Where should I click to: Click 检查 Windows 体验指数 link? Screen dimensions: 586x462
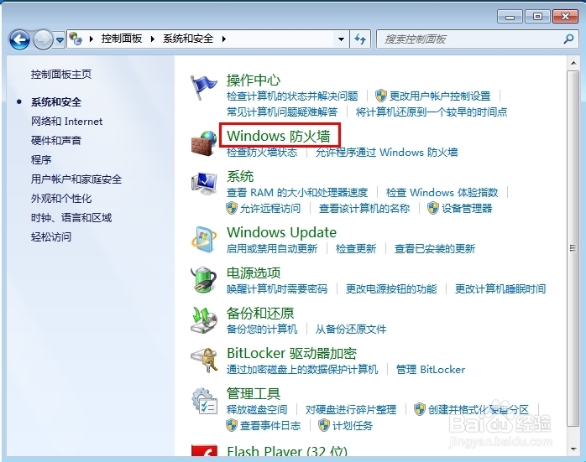tap(442, 193)
